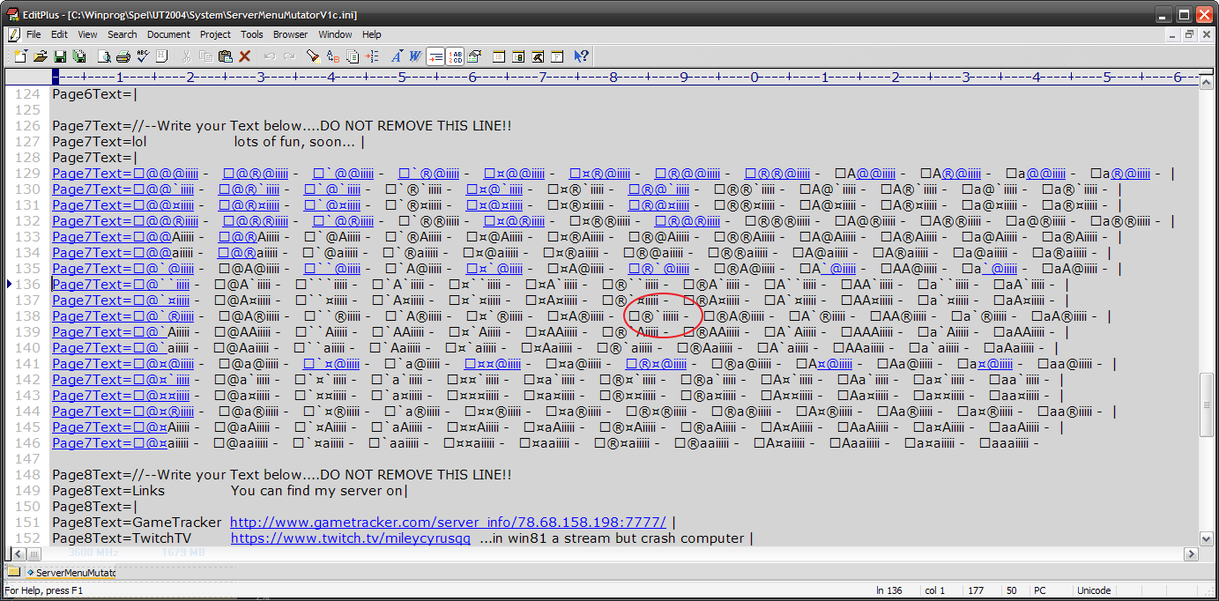This screenshot has height=601, width=1219.
Task: Open the Document menu
Action: 168,34
